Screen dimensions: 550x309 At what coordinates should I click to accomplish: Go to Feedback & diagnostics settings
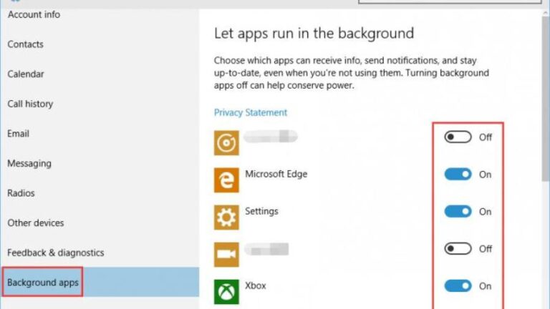click(55, 252)
